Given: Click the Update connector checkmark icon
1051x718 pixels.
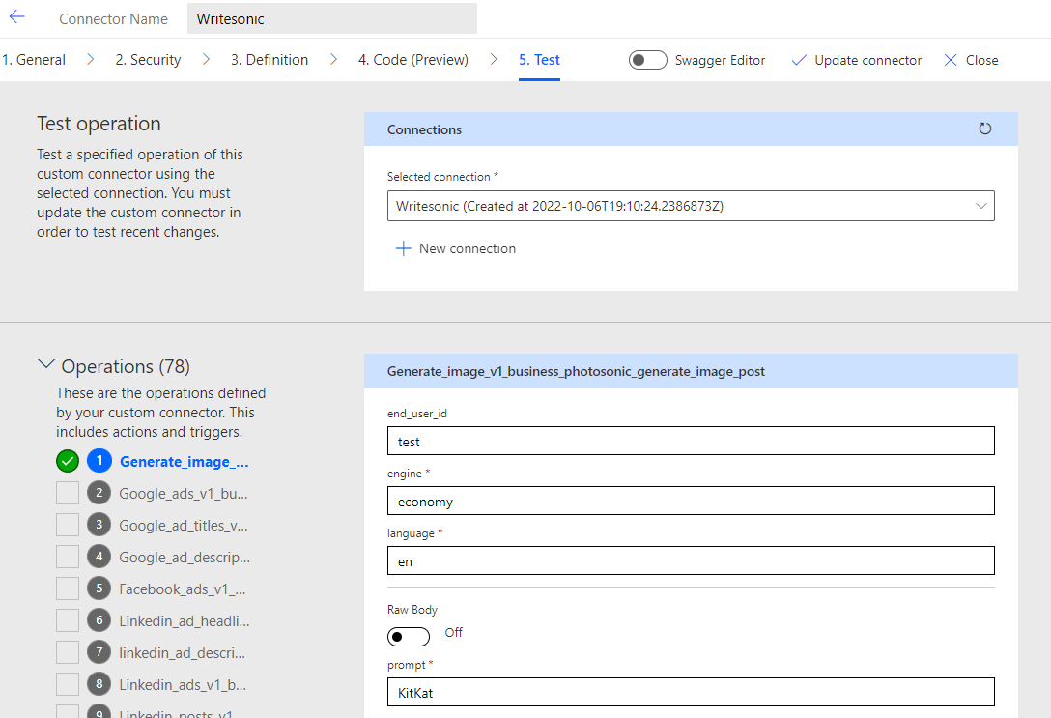Looking at the screenshot, I should [x=798, y=60].
